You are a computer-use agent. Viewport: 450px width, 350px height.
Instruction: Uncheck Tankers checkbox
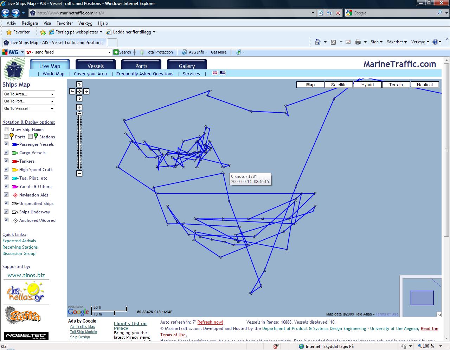point(6,161)
